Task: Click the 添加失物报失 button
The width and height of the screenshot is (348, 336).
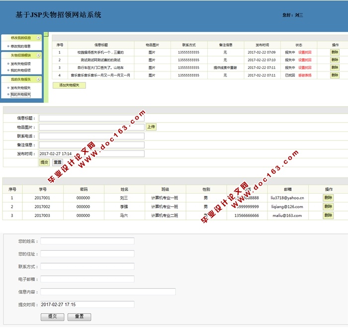Action: click(x=69, y=85)
